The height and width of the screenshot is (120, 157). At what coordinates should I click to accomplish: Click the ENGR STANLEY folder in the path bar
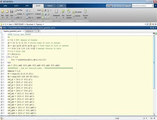click(19, 24)
